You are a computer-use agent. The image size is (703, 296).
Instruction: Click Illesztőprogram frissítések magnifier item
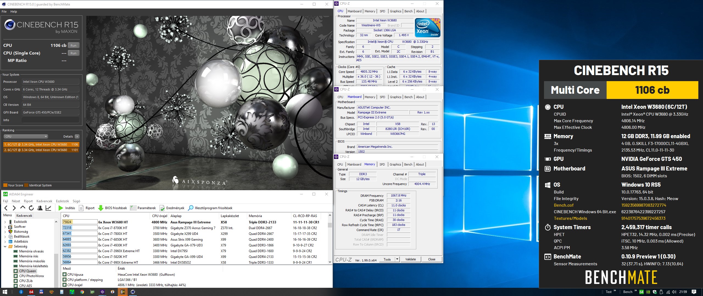(210, 208)
